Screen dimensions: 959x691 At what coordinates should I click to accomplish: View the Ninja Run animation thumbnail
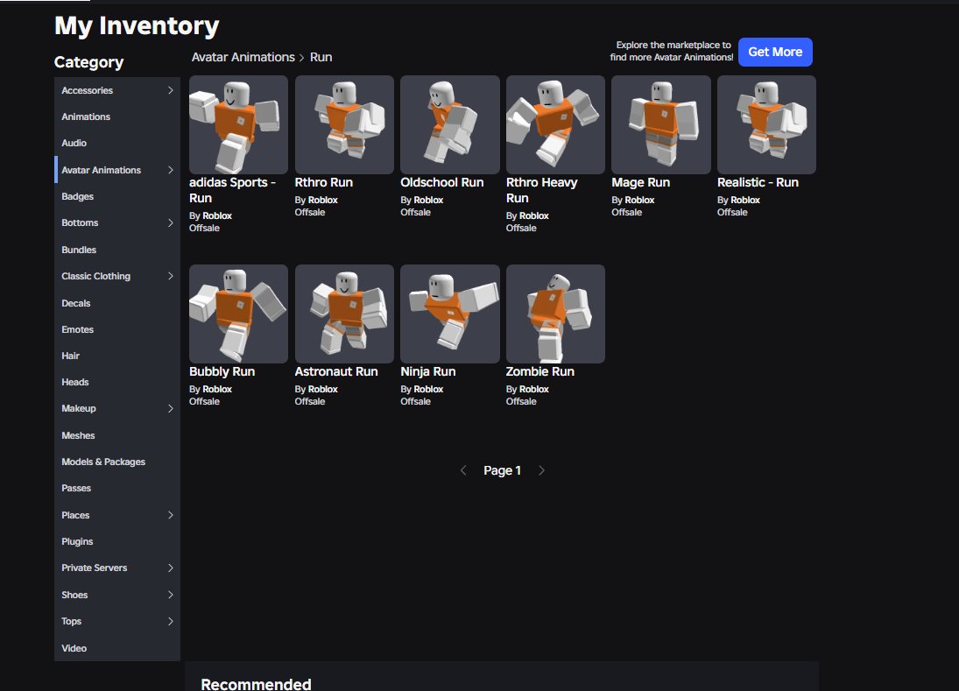coord(450,314)
